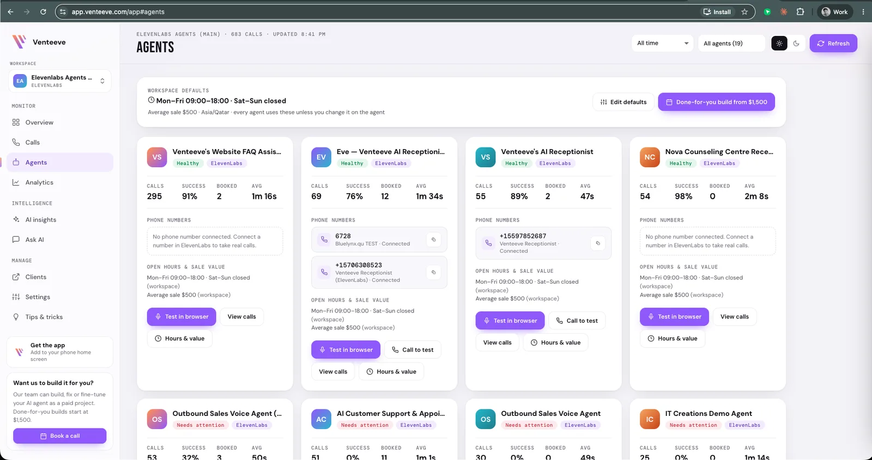
Task: Open the Chrome three-dot menu
Action: pos(863,11)
